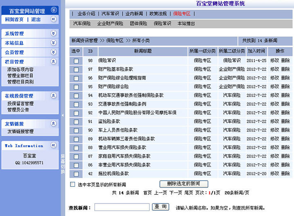
Task: Click the 查找新闻 search input field
Action: tap(122, 207)
